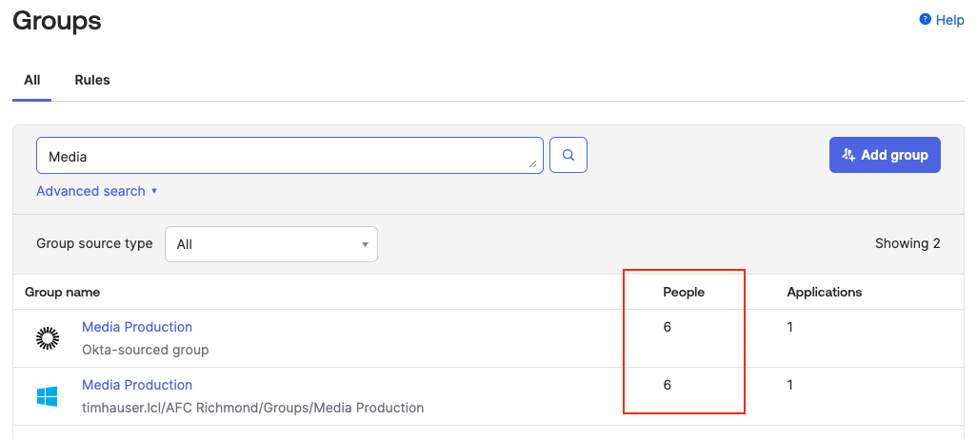Click the people count for the Okta-sourced group
The height and width of the screenshot is (439, 977).
coord(668,327)
